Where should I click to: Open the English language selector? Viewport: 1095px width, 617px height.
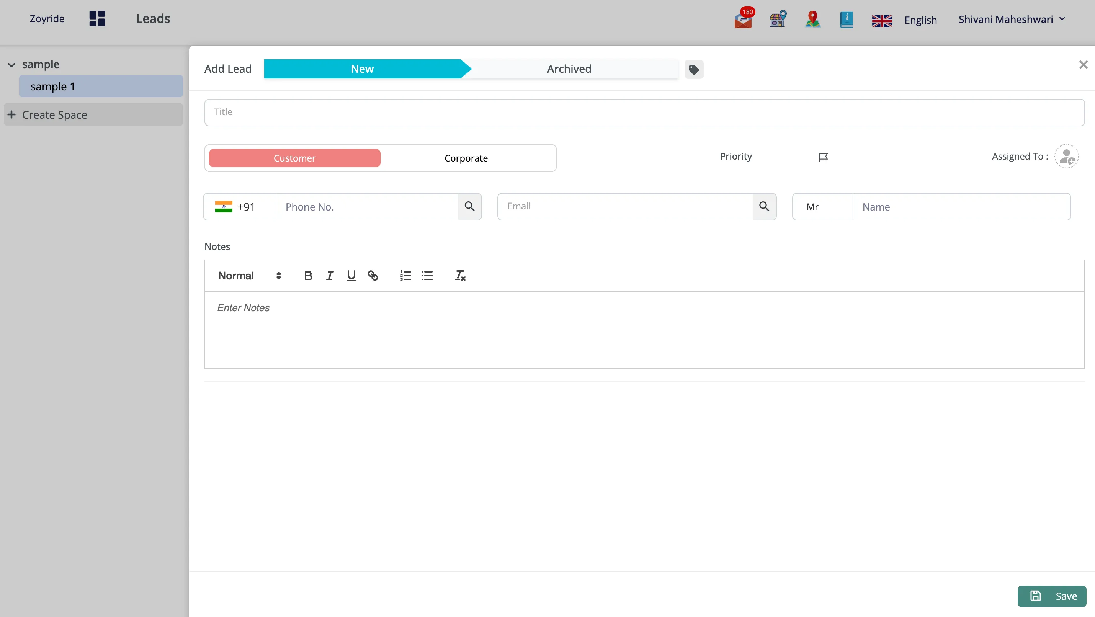(920, 20)
